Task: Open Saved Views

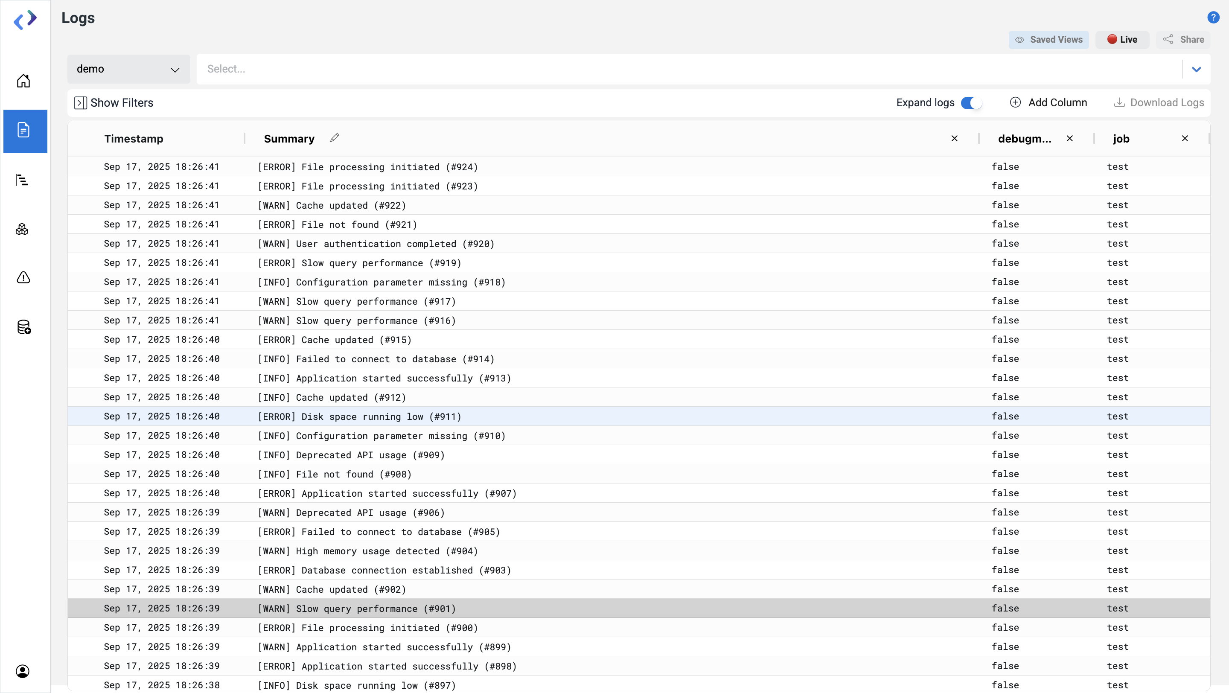Action: tap(1048, 40)
